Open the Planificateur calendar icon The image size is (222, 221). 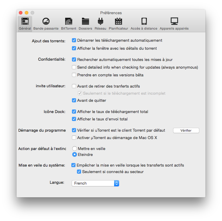118,21
